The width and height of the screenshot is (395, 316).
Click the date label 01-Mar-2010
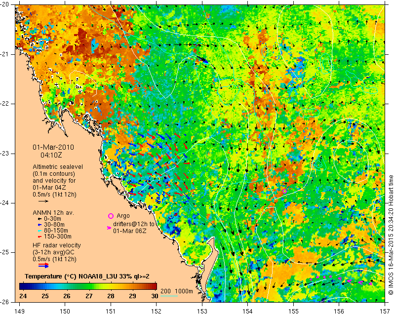pos(53,147)
